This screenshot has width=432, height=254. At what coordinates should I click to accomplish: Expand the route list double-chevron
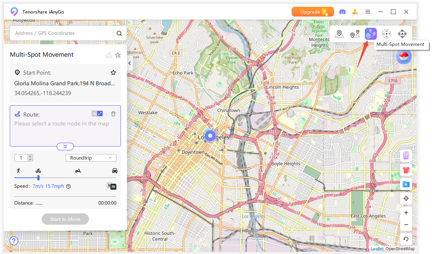tap(65, 147)
